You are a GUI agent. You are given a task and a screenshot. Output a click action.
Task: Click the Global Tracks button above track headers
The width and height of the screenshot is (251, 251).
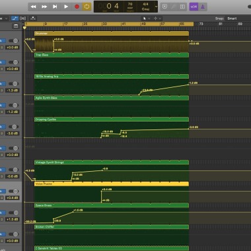point(16,26)
